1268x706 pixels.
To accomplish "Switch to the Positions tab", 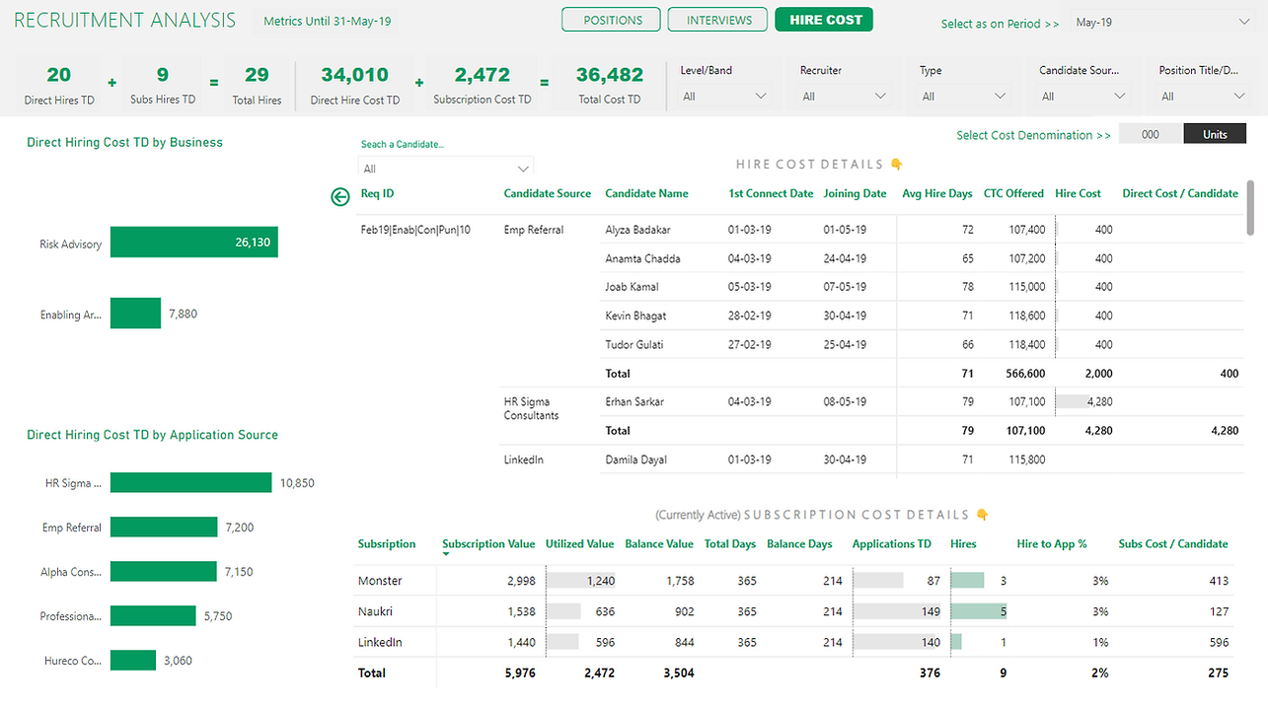I will [612, 20].
